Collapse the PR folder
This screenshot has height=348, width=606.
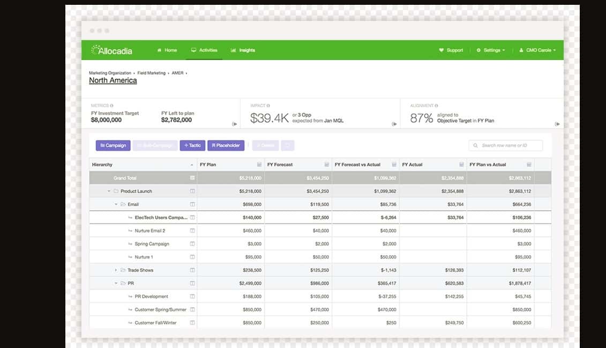(x=116, y=283)
